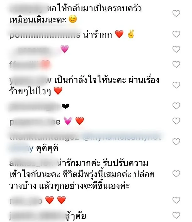This screenshot has height=222, width=192.
Task: Open profile of user who wrote น่าร้ากก
Action: coord(45,35)
